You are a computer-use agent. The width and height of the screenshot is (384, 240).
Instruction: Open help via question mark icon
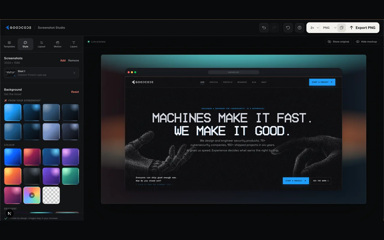tap(299, 28)
